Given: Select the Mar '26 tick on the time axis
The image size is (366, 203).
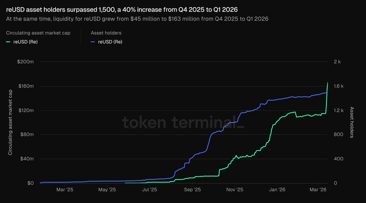Looking at the screenshot, I should click(x=318, y=190).
